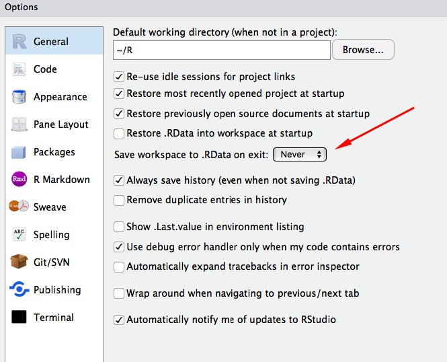Toggle Automatically notify me of RStudio updates
Image resolution: width=447 pixels, height=362 pixels.
pos(119,320)
